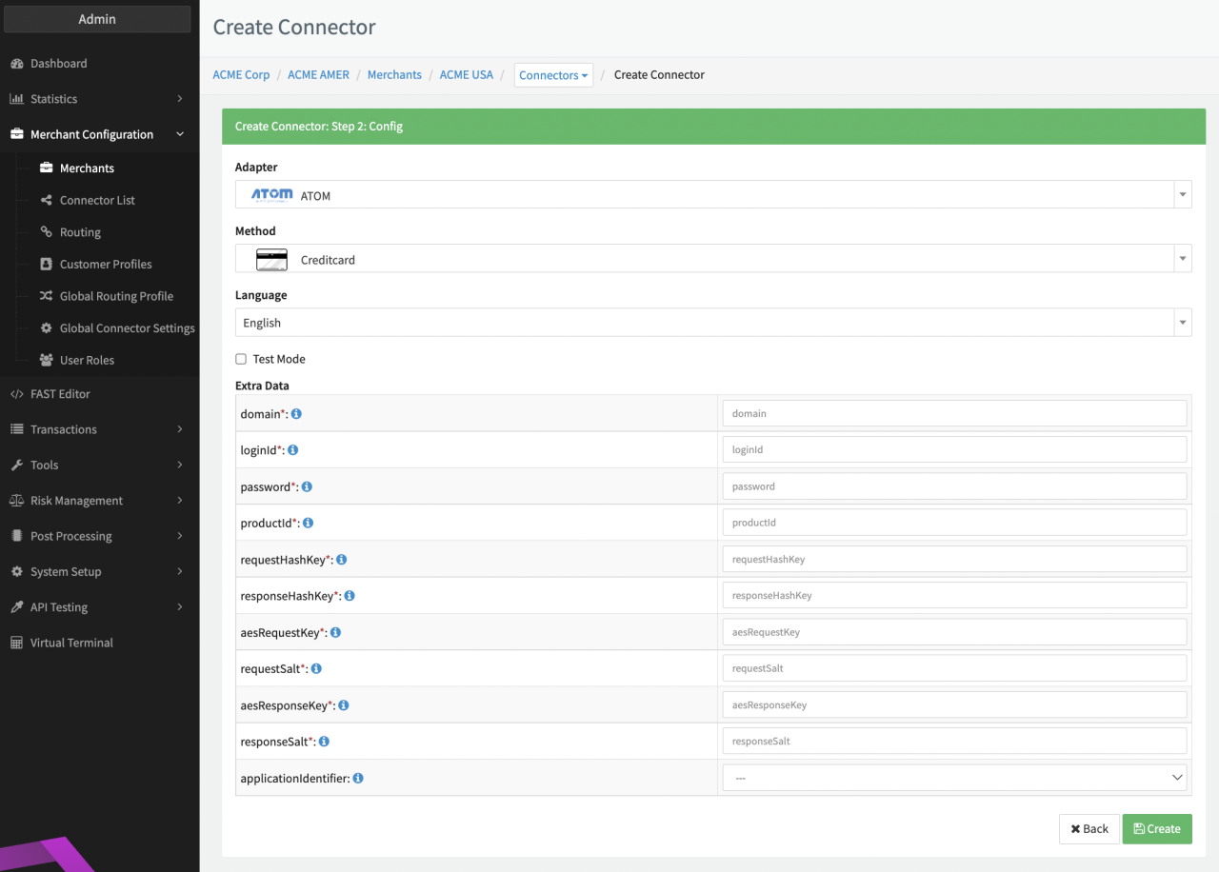Screen dimensions: 1219x872
Task: Open the Language dropdown set to English
Action: tap(712, 323)
